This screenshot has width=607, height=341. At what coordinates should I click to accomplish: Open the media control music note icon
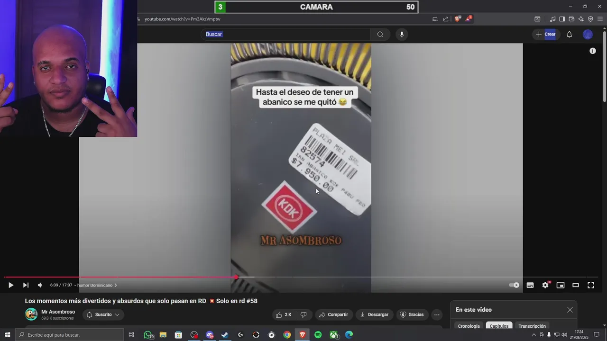[x=552, y=19]
